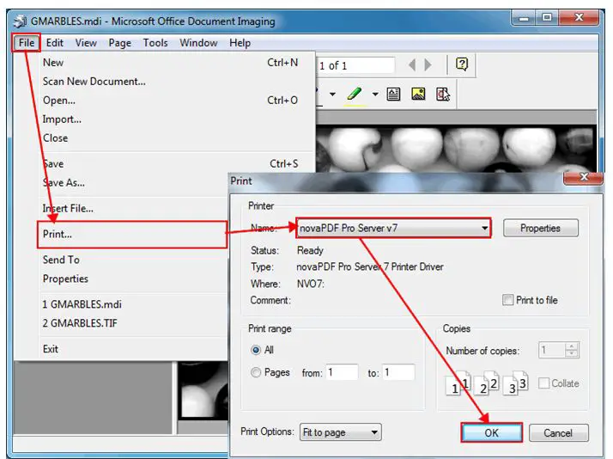Click the application icon in title bar

pos(20,21)
